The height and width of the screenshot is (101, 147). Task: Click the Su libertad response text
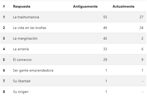[x=22, y=81]
